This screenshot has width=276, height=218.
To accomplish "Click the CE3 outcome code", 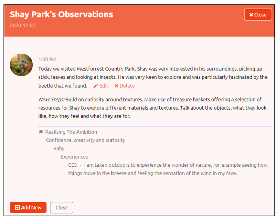I will [72, 165].
